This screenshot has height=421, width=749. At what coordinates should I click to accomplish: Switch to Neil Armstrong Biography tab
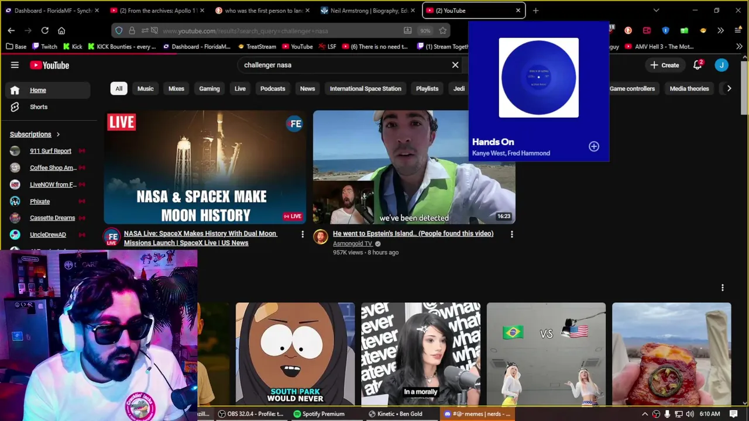click(x=369, y=11)
